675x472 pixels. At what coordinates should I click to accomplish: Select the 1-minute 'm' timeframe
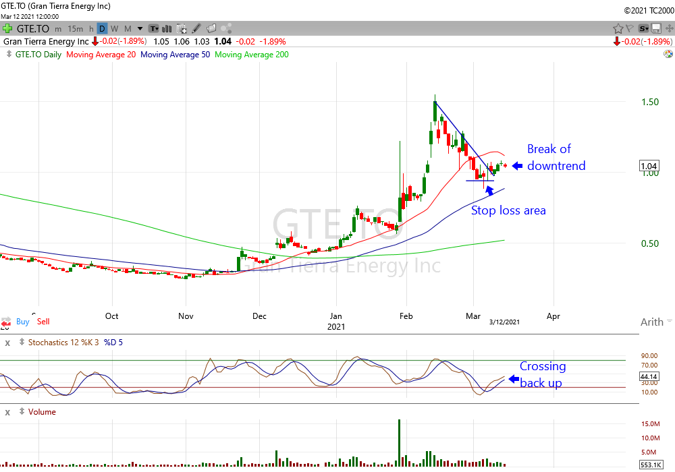(x=58, y=29)
